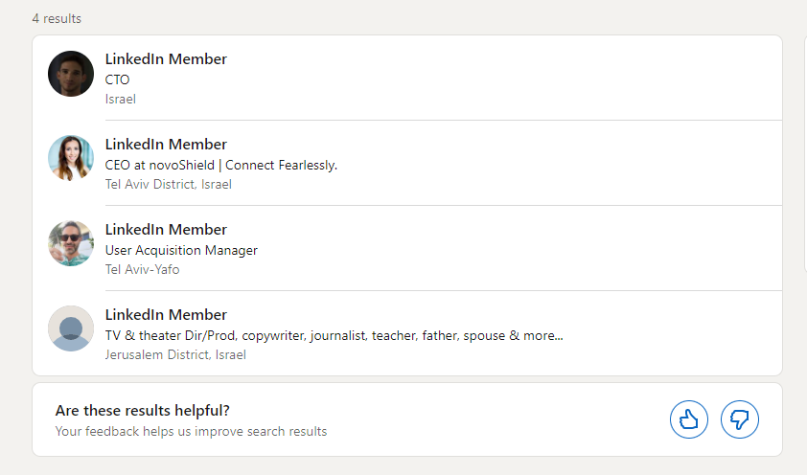Click the novoShield CEO result's profile photo
The height and width of the screenshot is (475, 807).
[x=71, y=158]
